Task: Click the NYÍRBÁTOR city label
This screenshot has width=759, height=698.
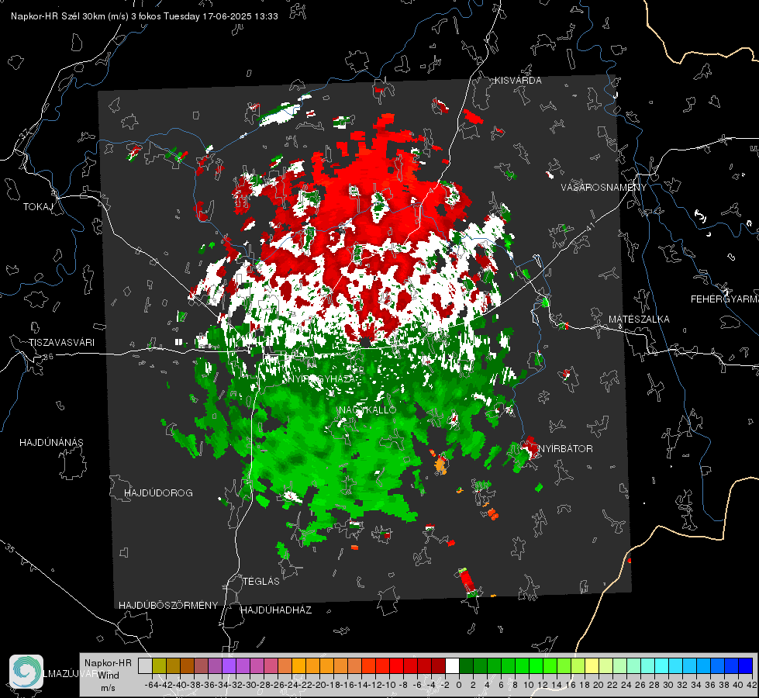Action: pyautogui.click(x=565, y=449)
